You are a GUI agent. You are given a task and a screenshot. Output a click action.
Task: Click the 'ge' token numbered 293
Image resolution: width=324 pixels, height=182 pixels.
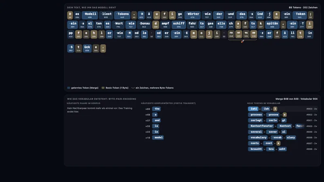click(180, 15)
